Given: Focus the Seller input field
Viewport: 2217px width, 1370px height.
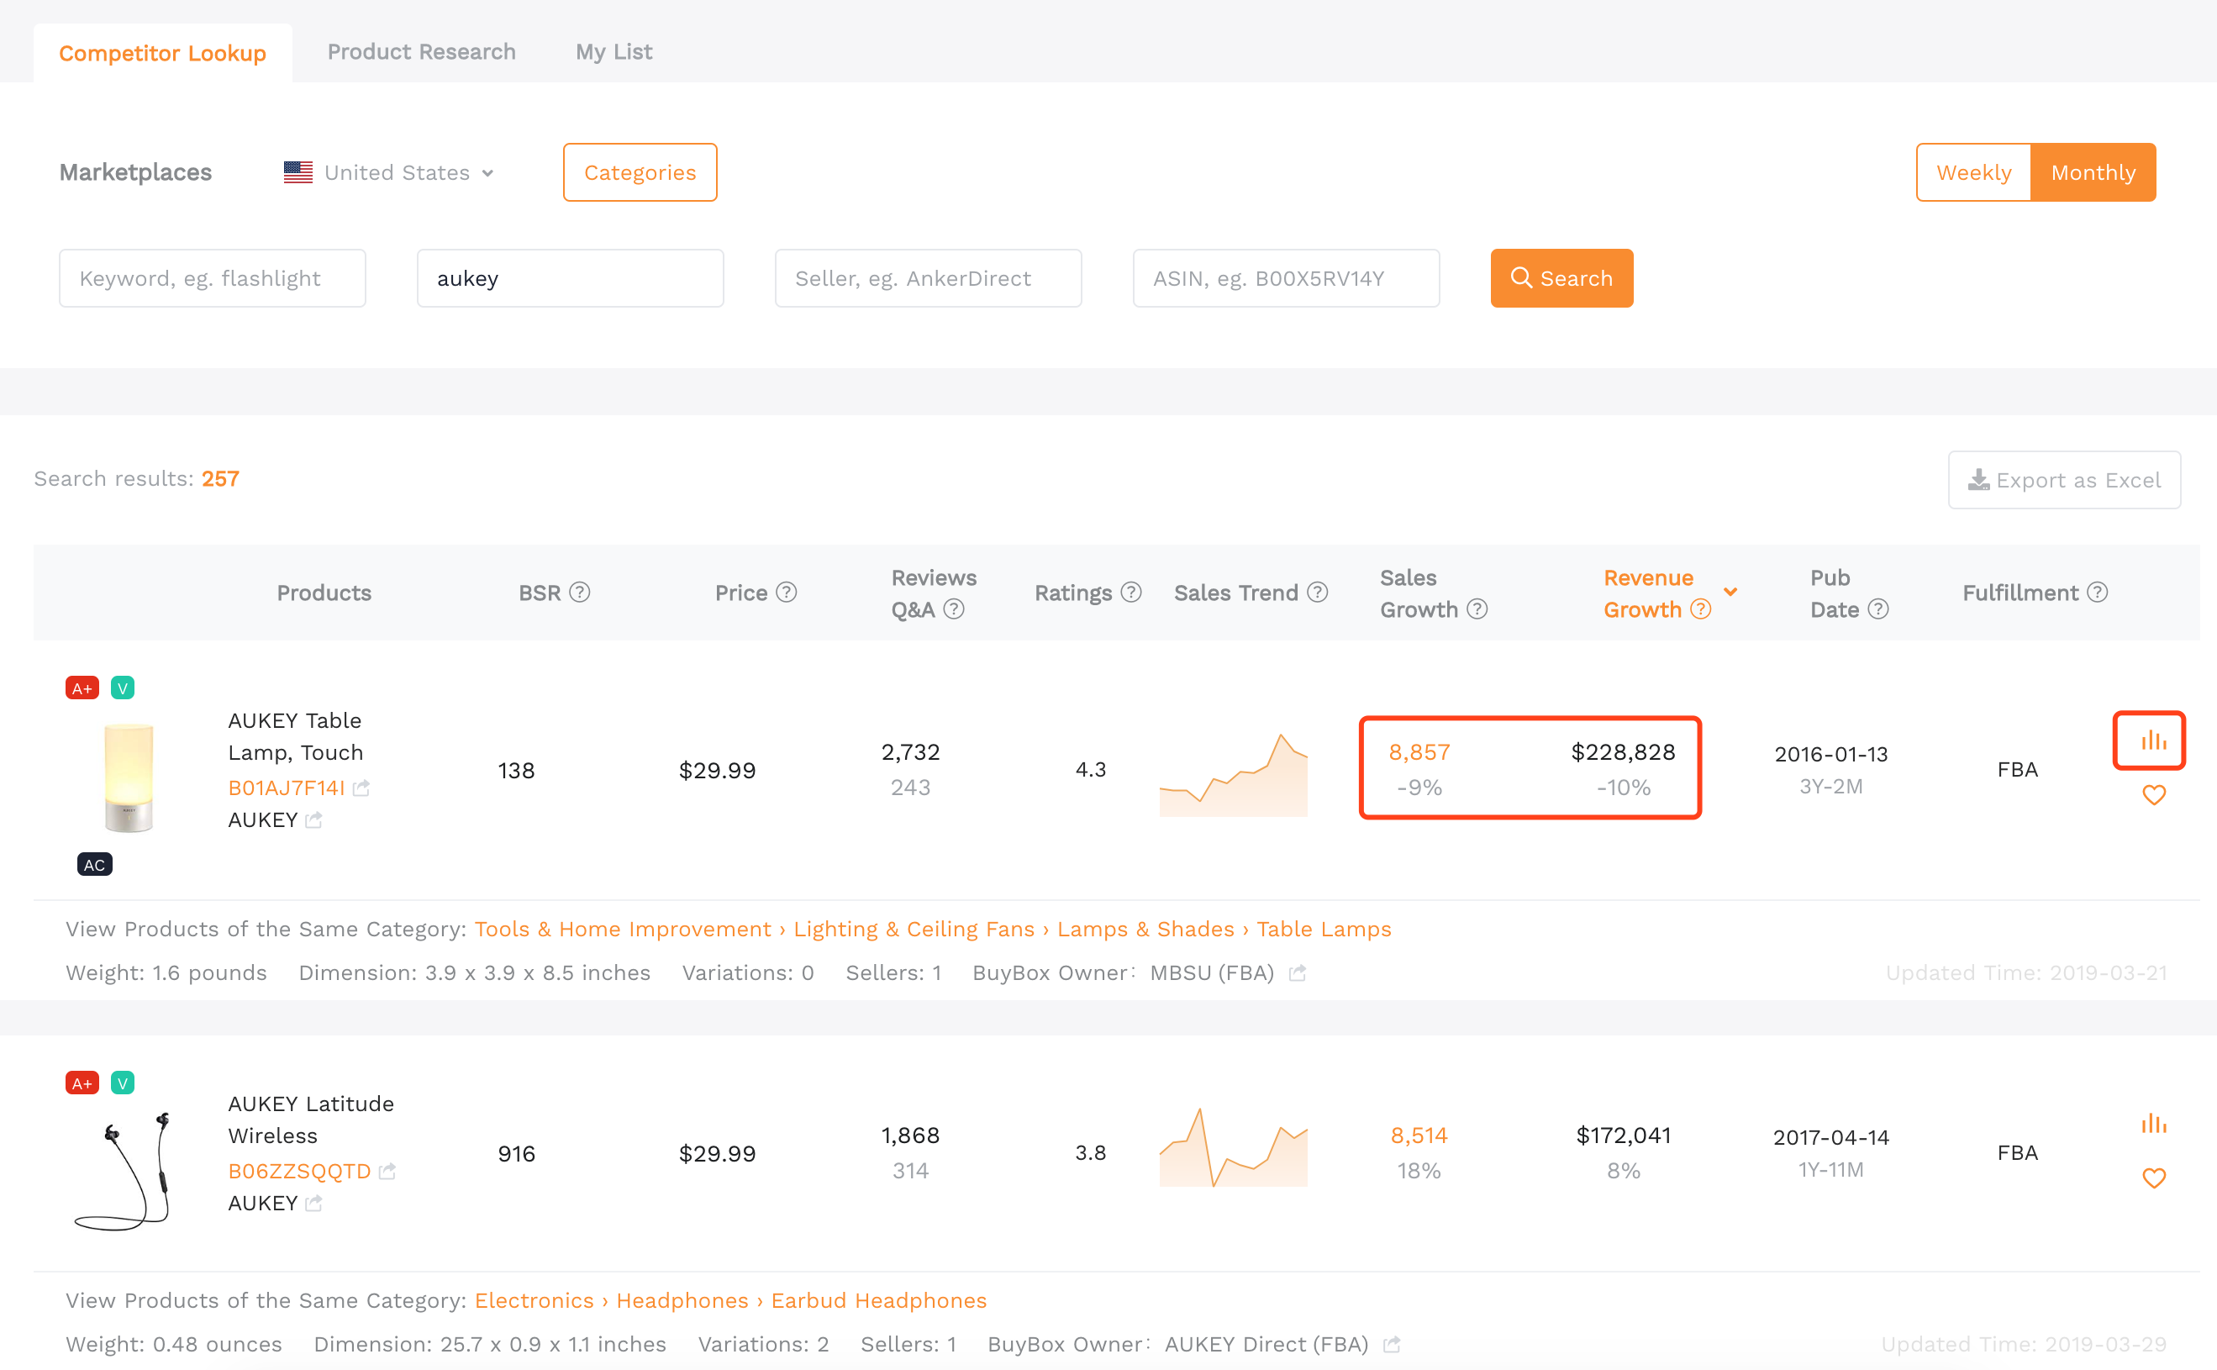Looking at the screenshot, I should pyautogui.click(x=928, y=278).
